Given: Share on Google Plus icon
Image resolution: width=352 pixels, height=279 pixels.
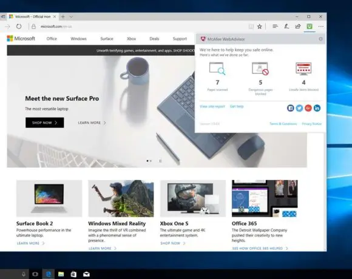Looking at the screenshot, I should coord(308,108).
